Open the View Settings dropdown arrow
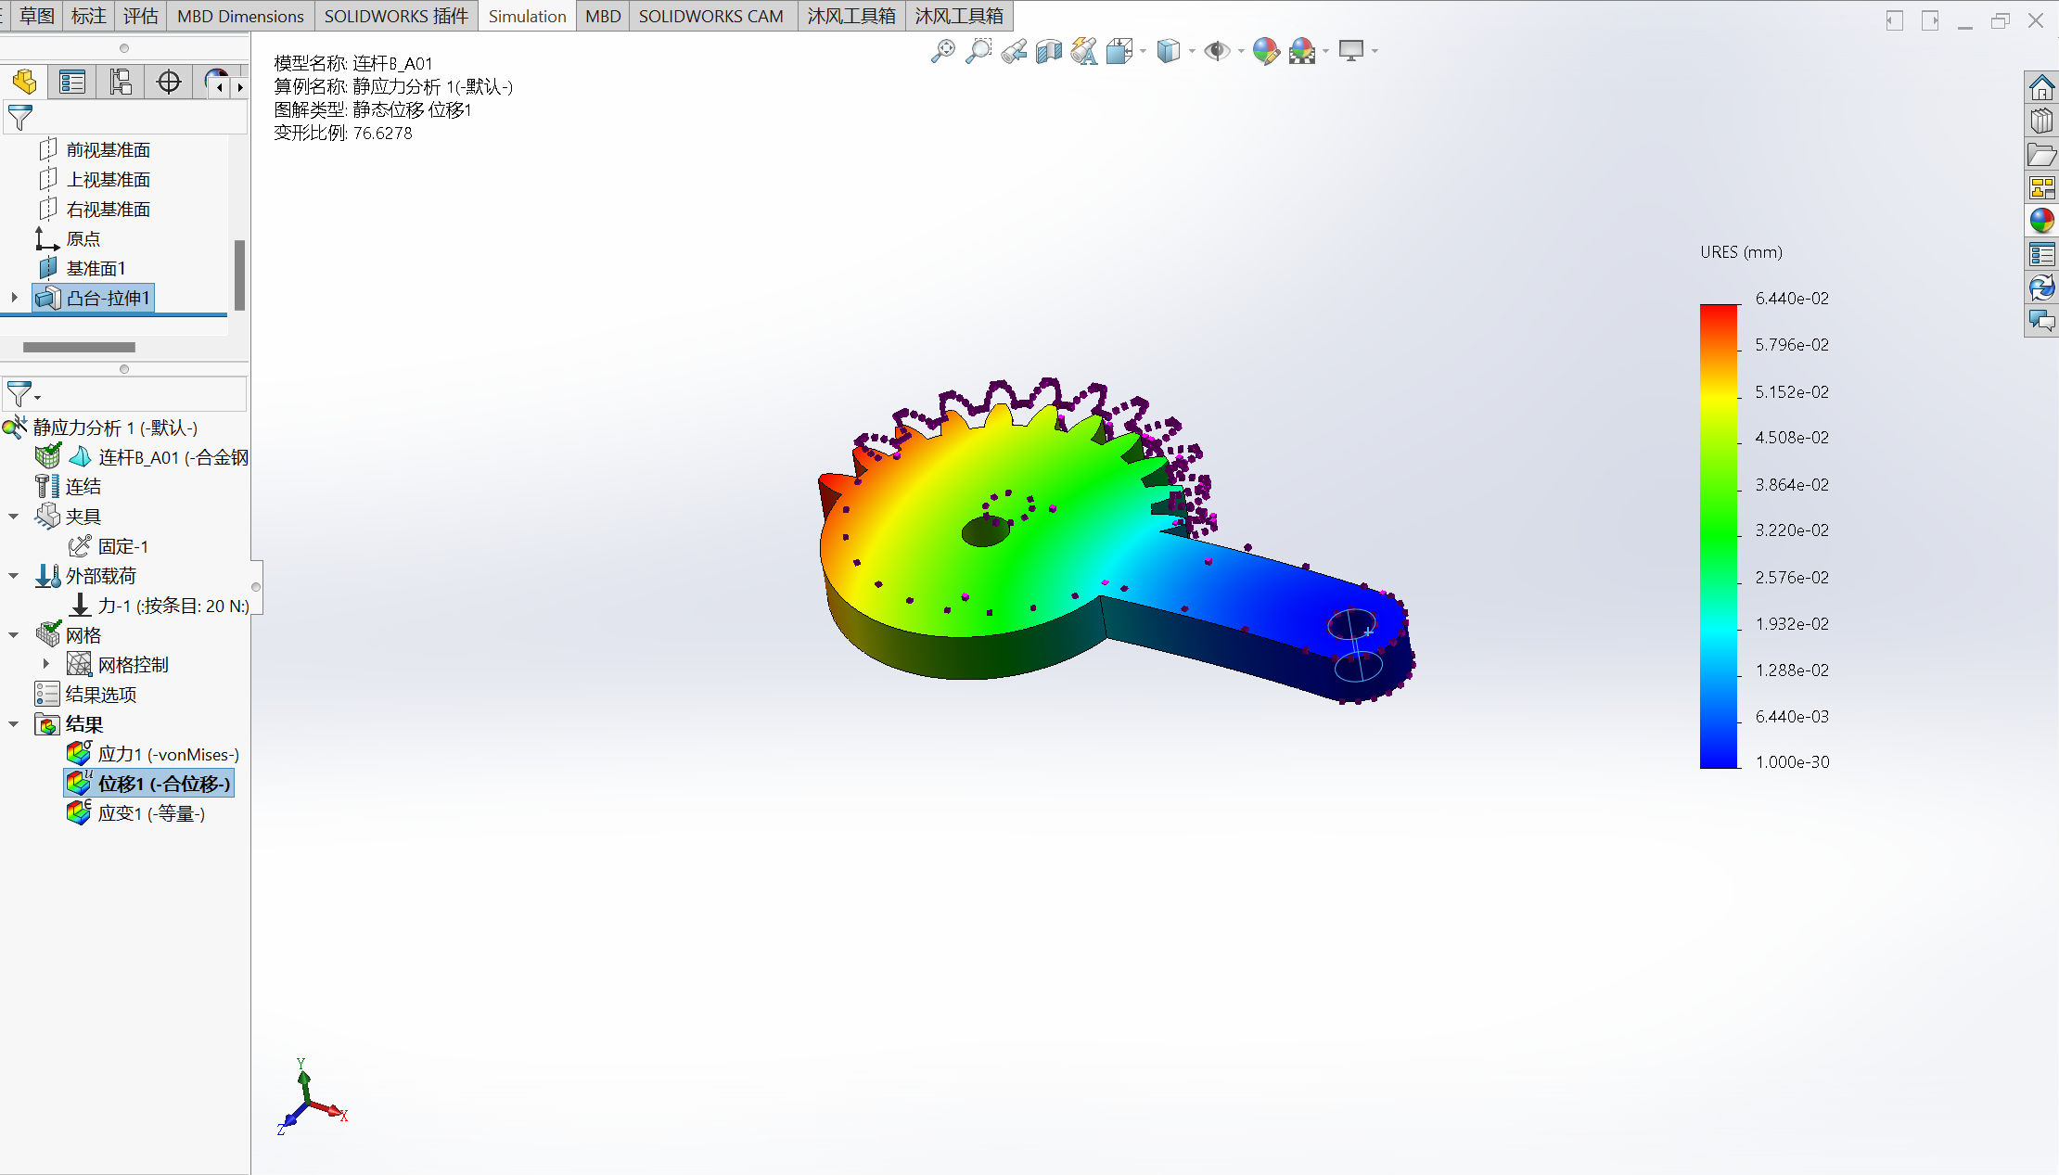 [1375, 51]
